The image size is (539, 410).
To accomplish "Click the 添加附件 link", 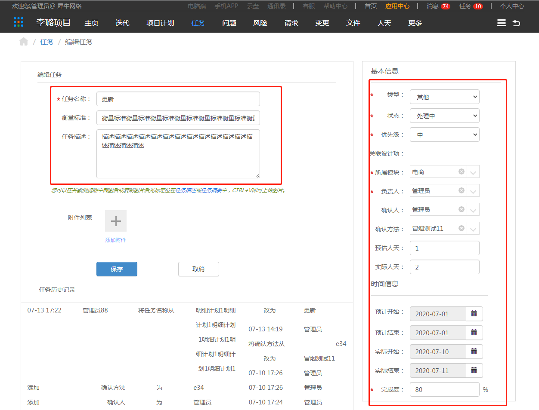I will click(x=116, y=240).
